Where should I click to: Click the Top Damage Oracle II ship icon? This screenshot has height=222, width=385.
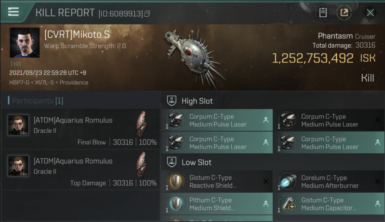(x=141, y=165)
